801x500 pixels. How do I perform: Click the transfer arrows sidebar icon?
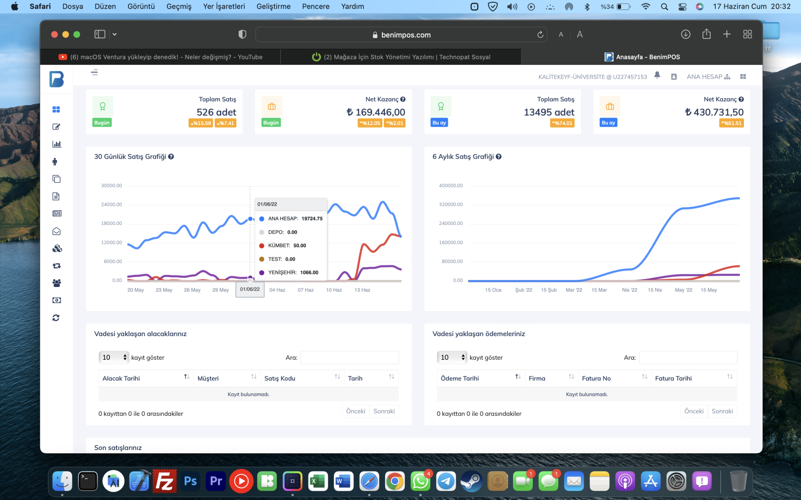coord(57,266)
